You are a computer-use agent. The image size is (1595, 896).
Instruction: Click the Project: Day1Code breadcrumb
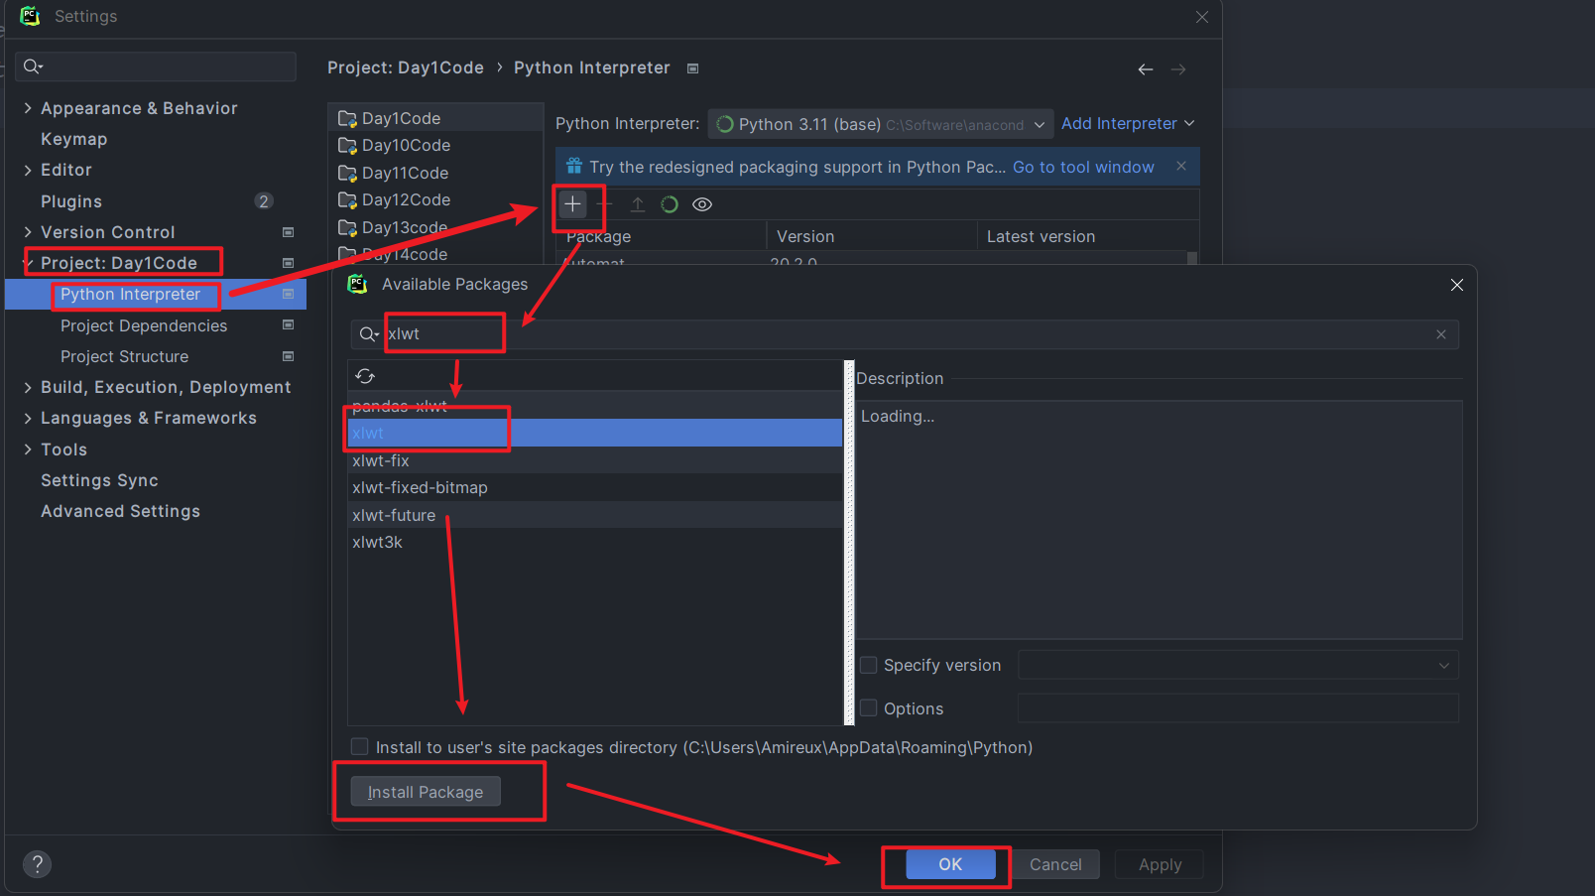[406, 67]
